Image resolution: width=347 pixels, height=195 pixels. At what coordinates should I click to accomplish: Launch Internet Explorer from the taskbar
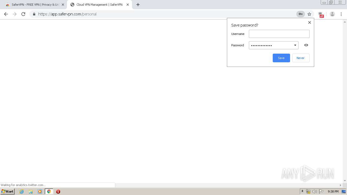coord(22,191)
